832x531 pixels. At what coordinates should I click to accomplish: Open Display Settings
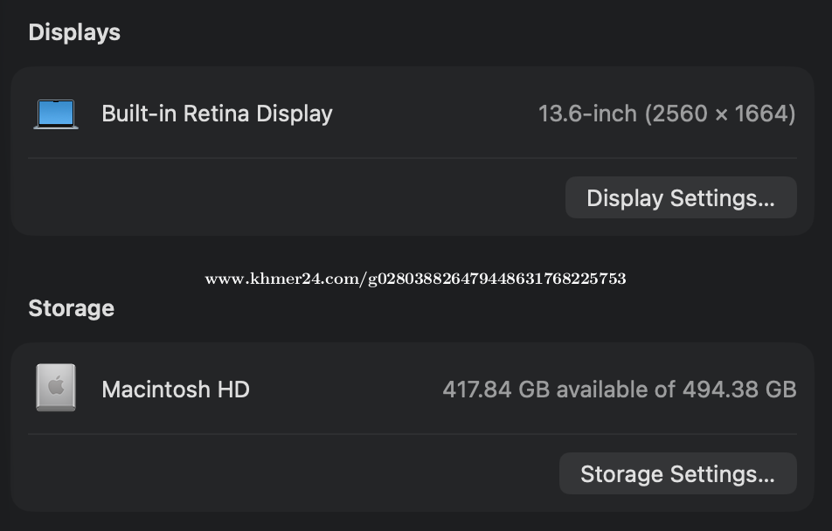click(x=680, y=197)
